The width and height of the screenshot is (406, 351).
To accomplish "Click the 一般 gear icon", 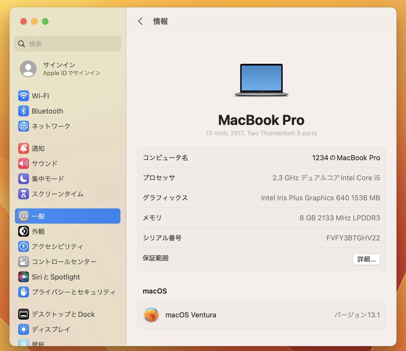I will (x=23, y=216).
